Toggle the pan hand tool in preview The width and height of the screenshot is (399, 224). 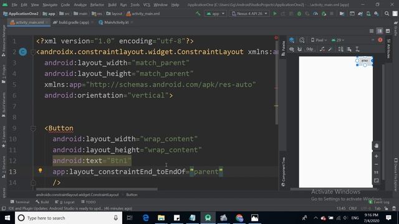tap(377, 146)
